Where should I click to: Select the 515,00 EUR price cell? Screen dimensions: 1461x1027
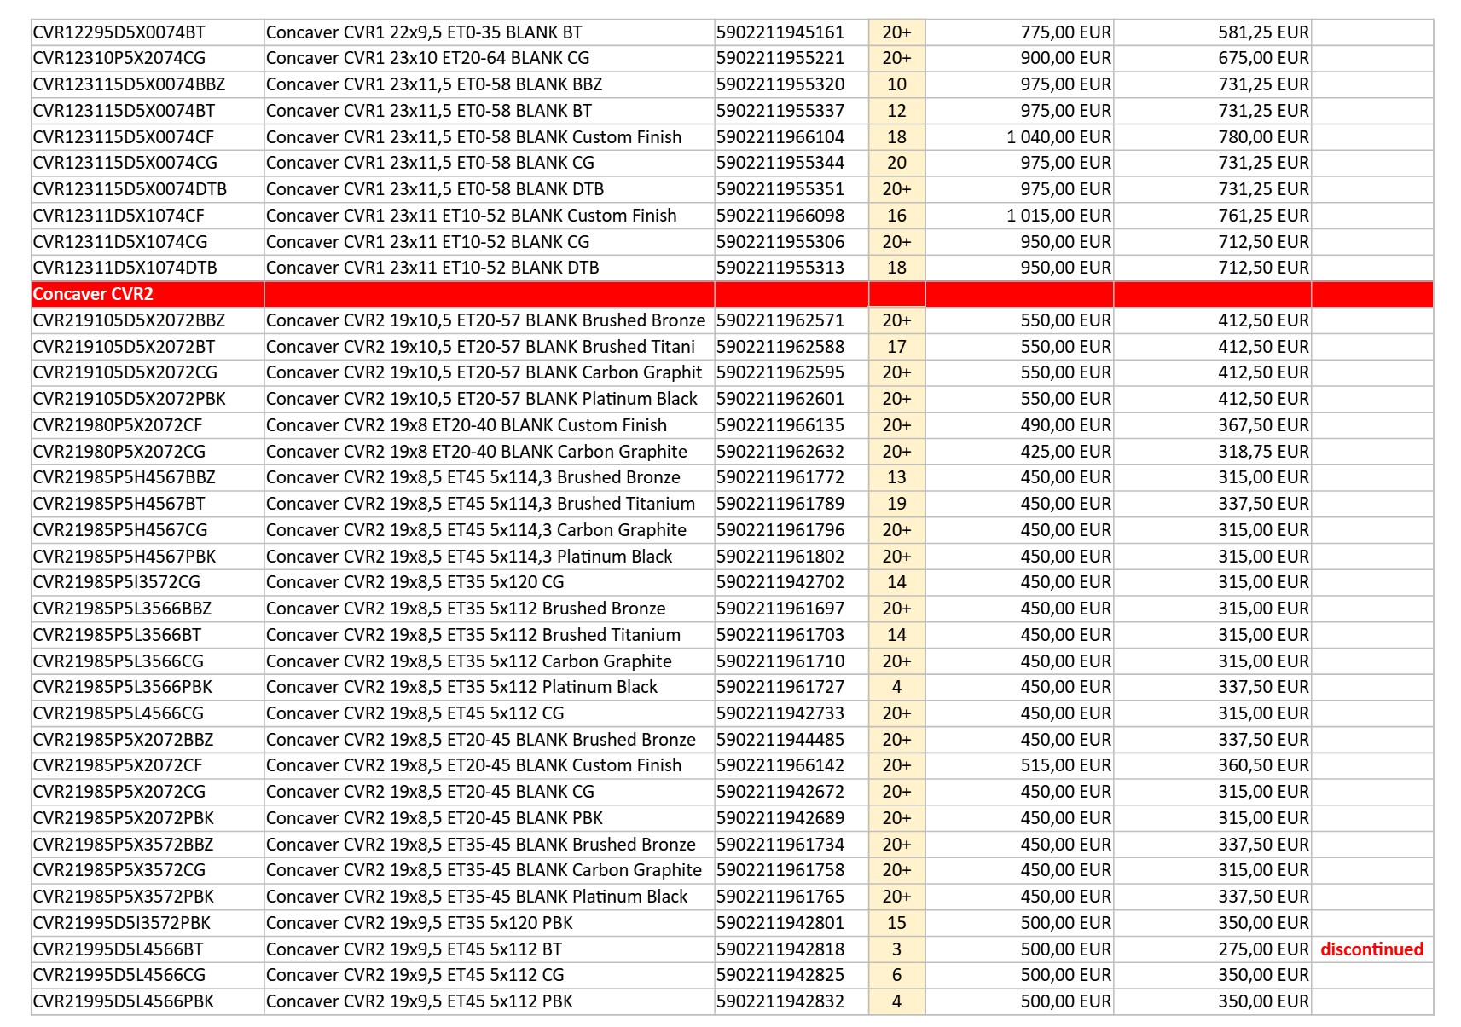[x=1065, y=765]
